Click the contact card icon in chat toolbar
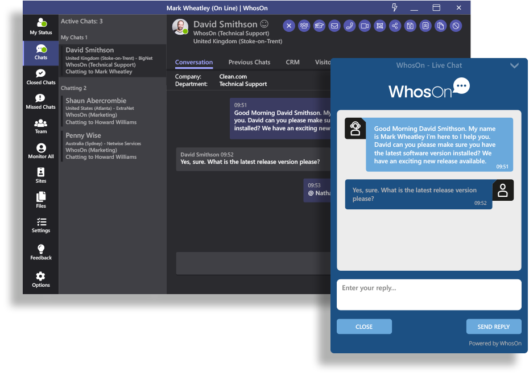The height and width of the screenshot is (384, 529). [425, 26]
